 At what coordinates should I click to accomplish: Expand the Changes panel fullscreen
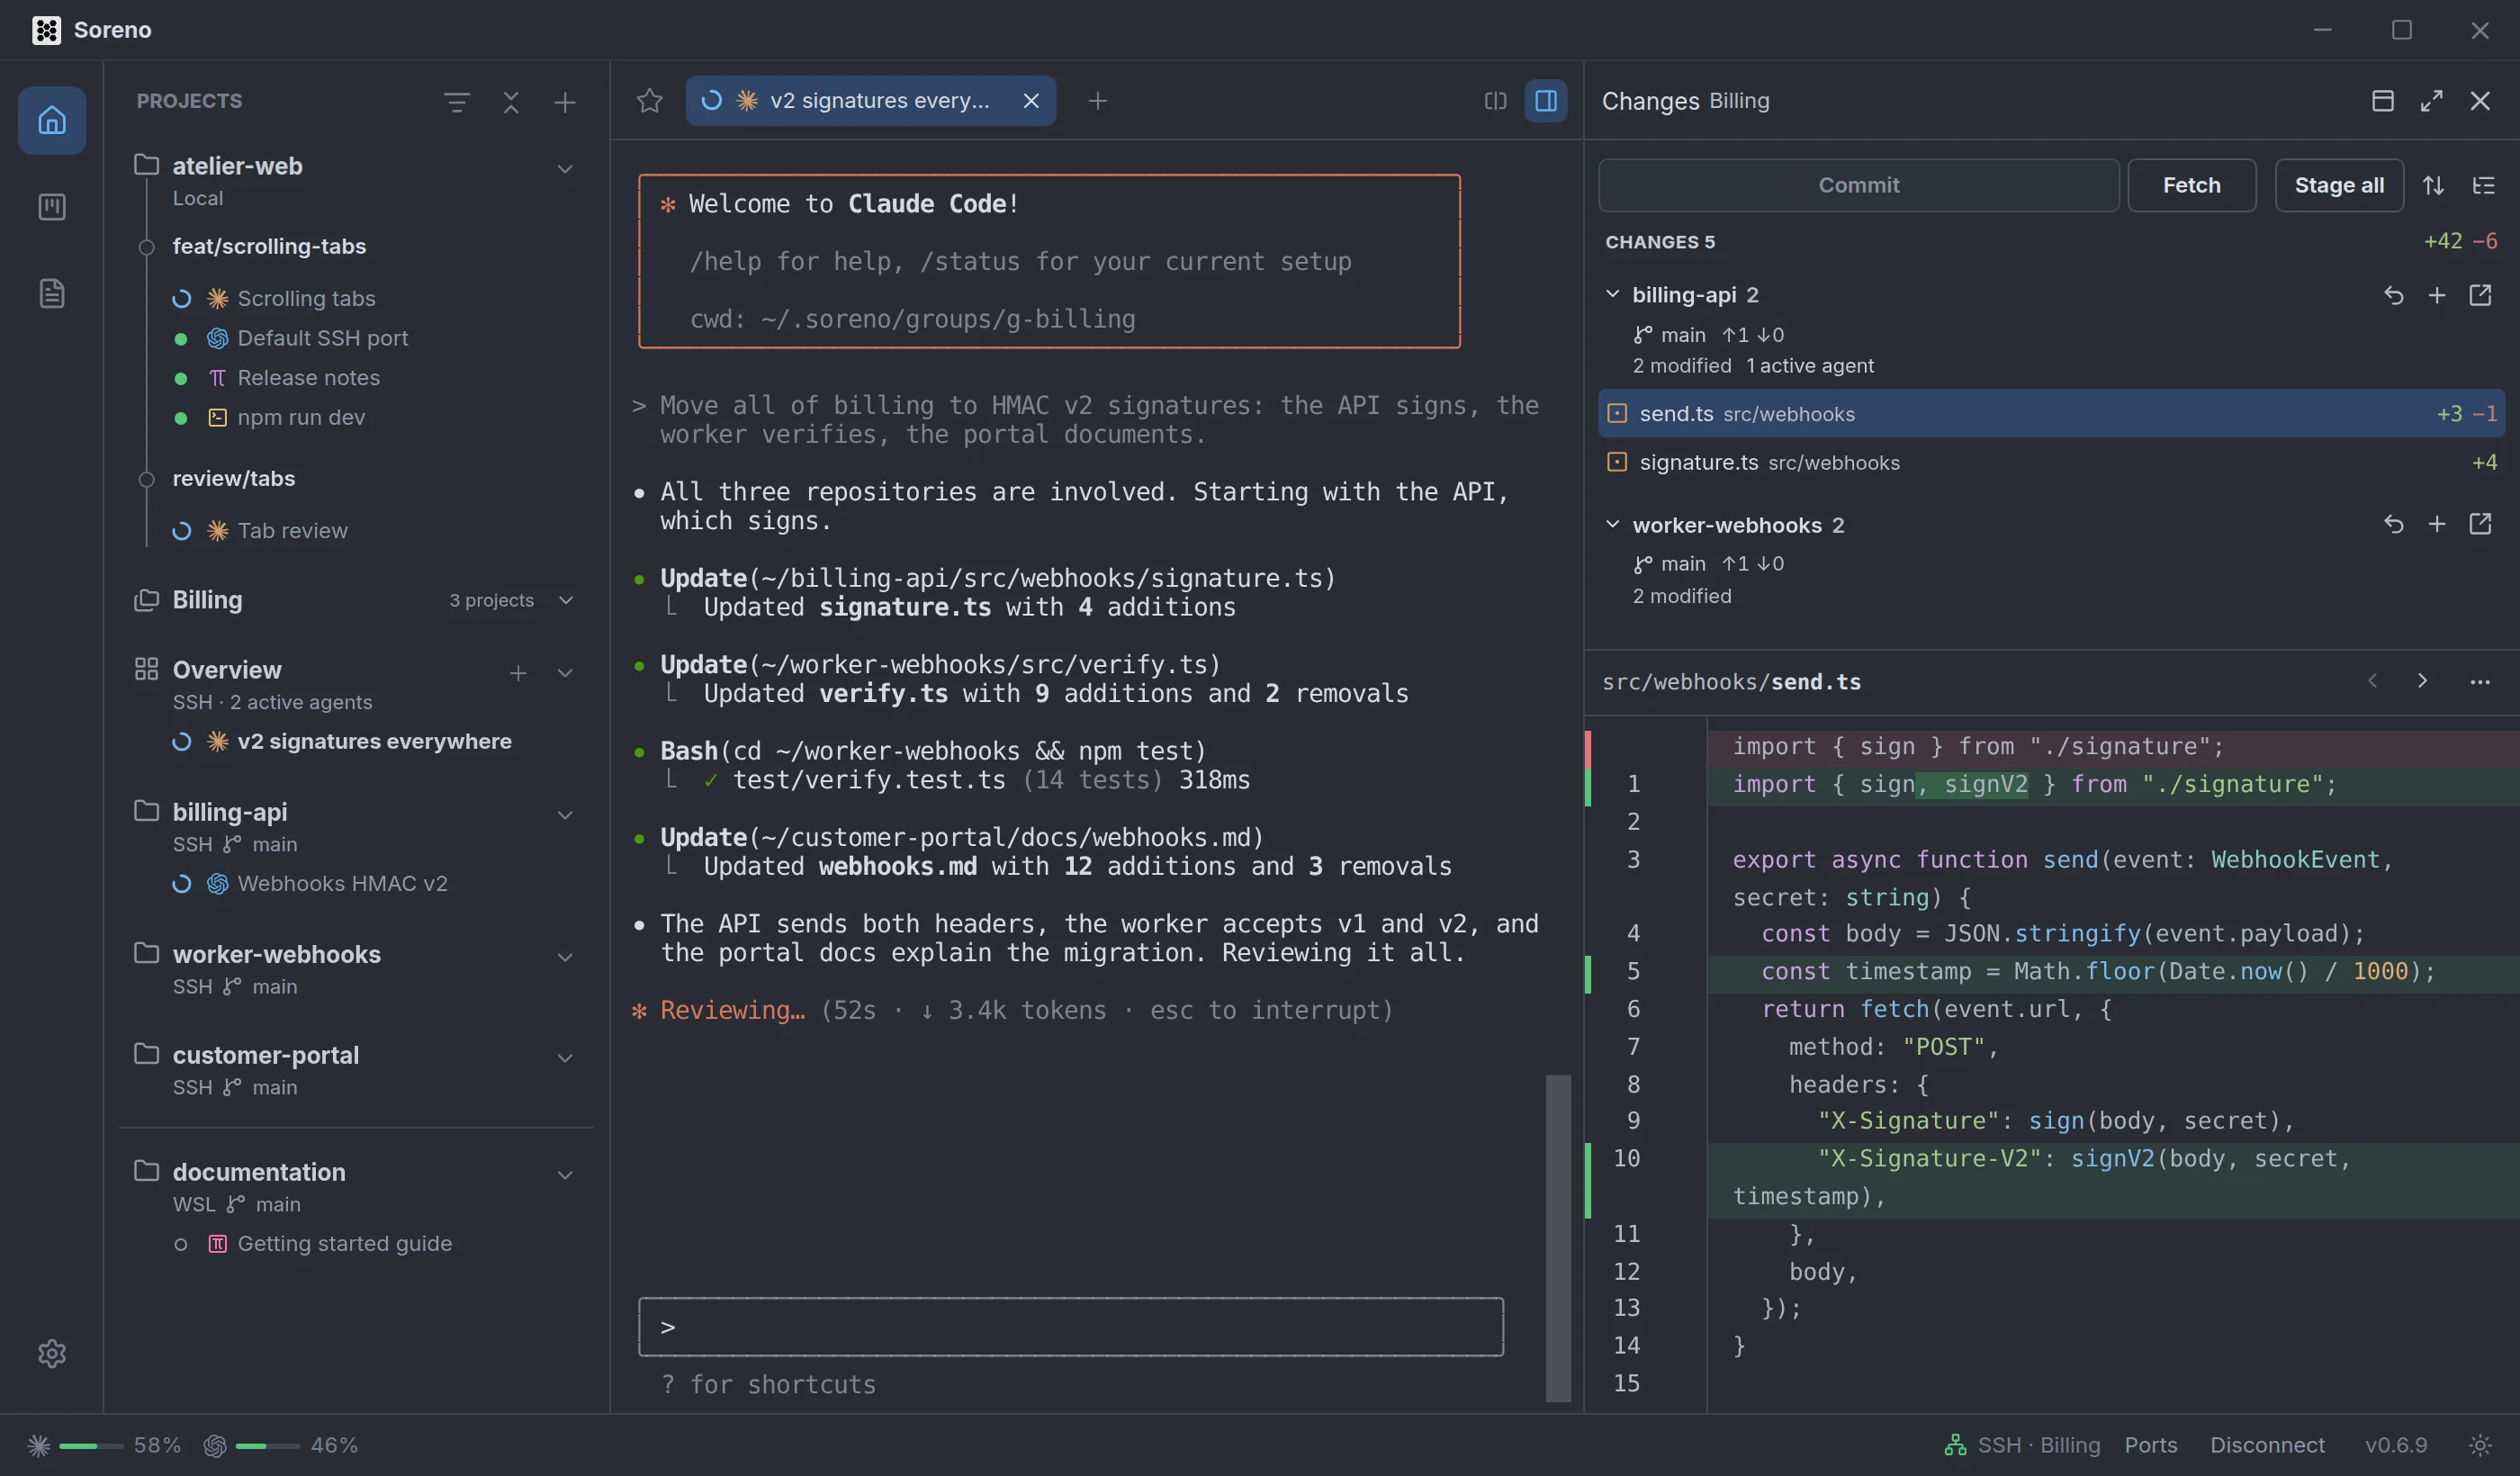point(2432,101)
